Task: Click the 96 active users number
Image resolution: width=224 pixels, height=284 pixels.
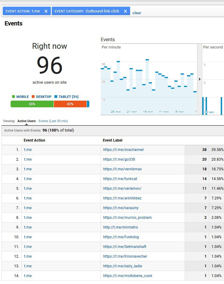Action: click(50, 65)
